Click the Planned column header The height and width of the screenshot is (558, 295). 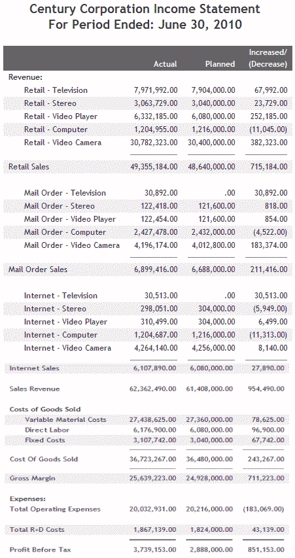(220, 64)
